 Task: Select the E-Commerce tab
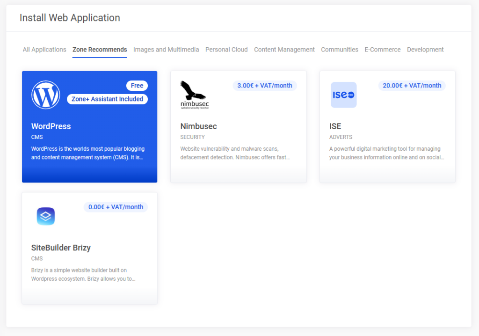382,49
